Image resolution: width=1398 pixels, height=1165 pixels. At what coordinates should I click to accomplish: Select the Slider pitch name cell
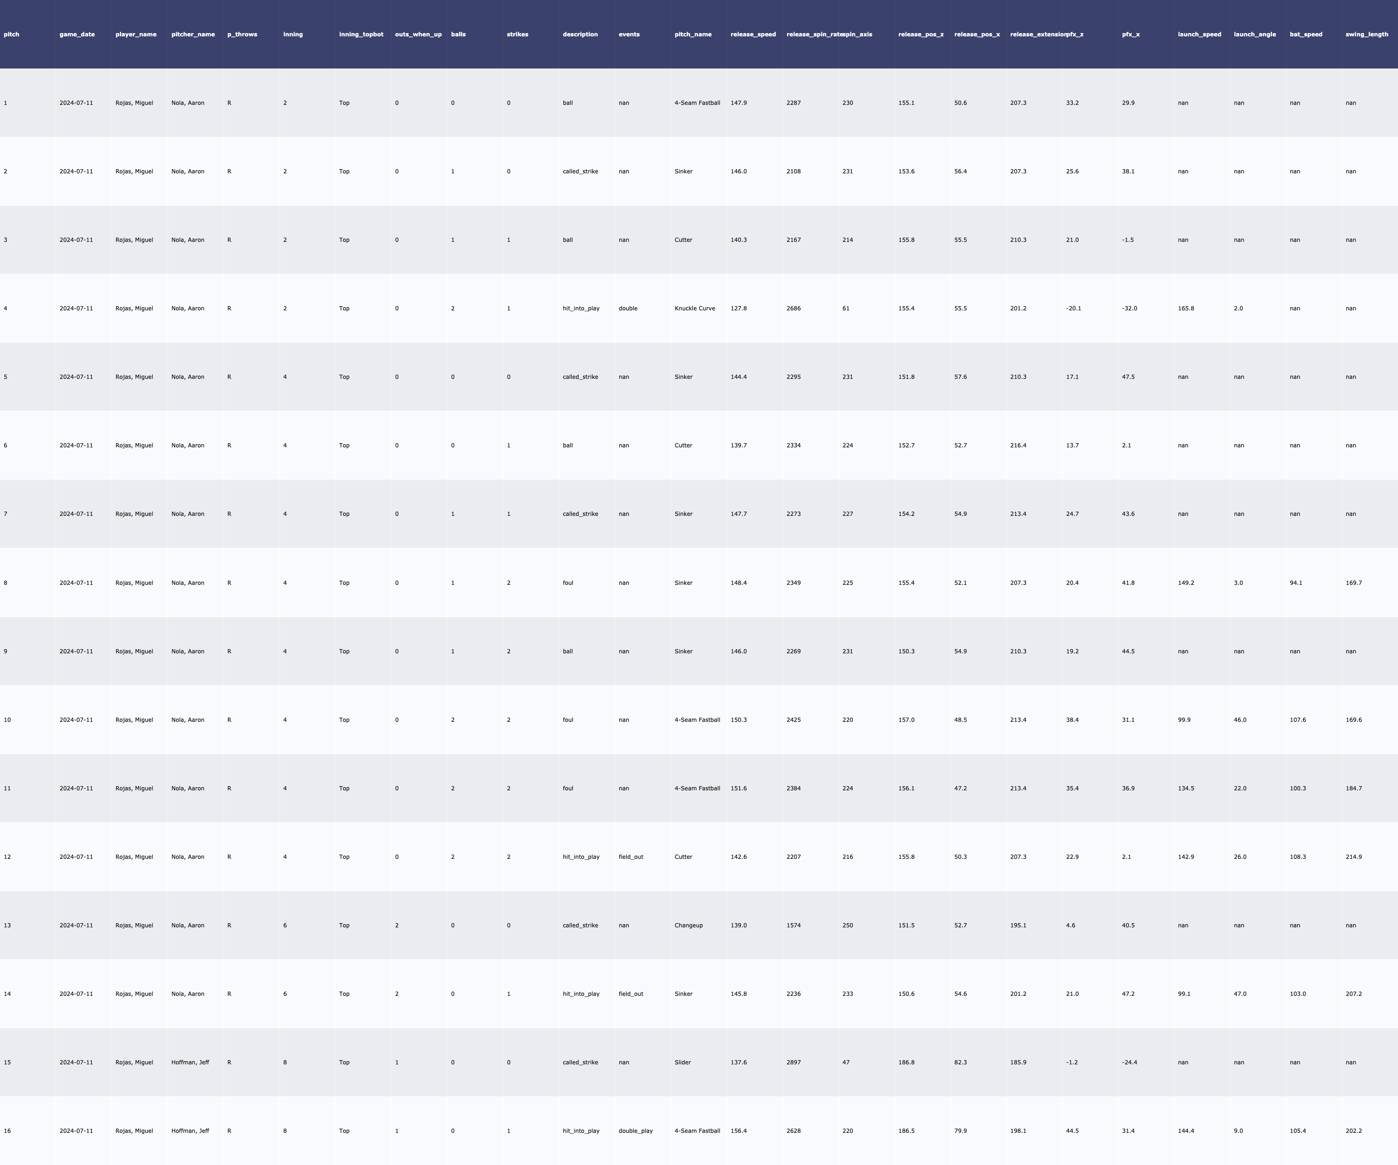point(682,1062)
